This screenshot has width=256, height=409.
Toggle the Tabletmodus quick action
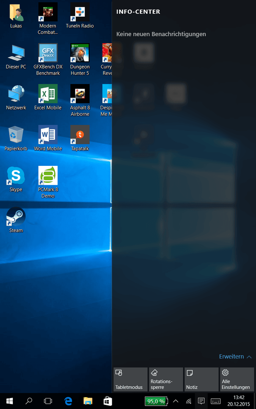coord(130,379)
